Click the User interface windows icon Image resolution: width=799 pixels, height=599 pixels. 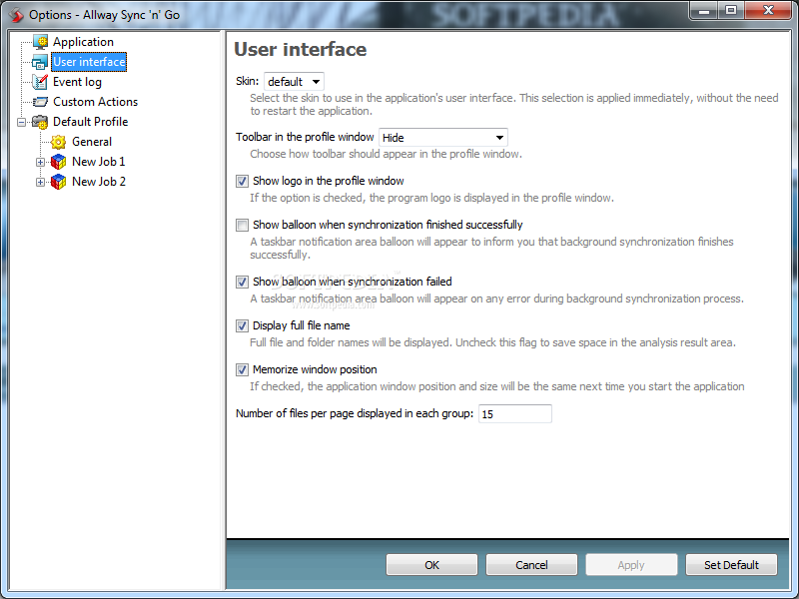(40, 62)
